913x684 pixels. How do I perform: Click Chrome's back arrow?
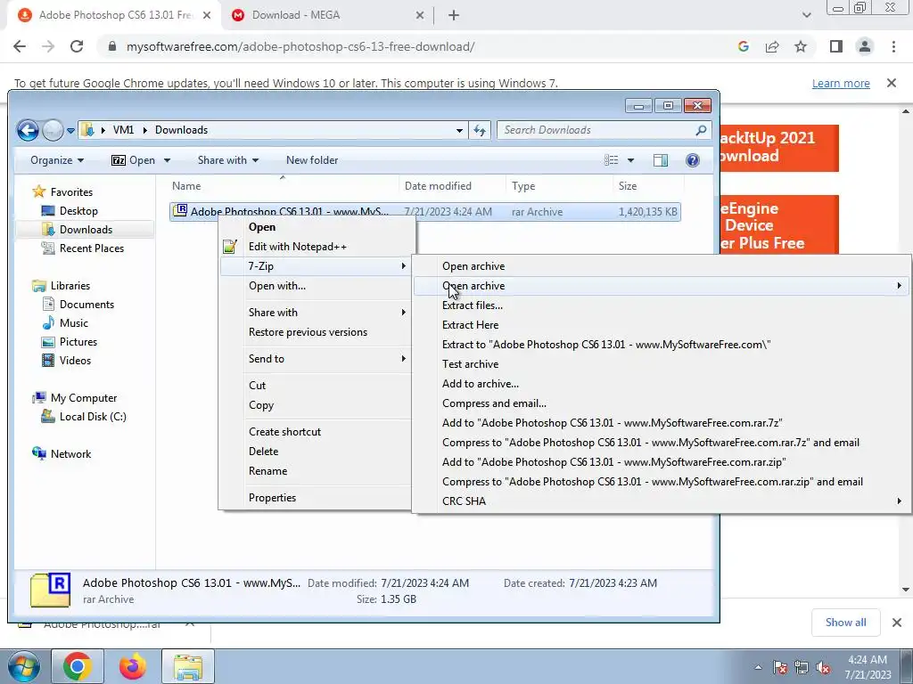20,46
